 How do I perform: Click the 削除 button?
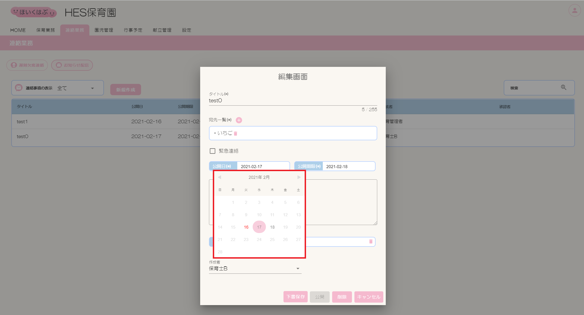(342, 297)
